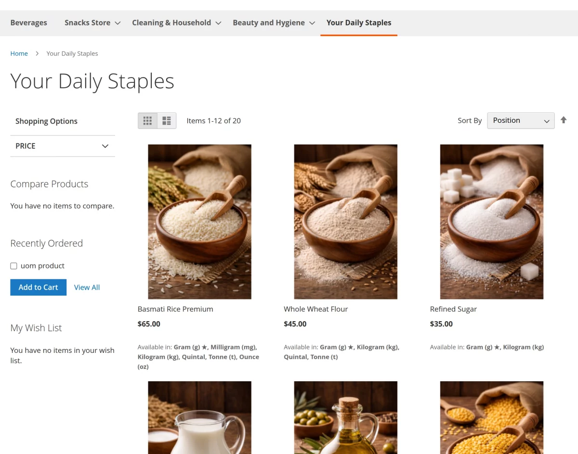The height and width of the screenshot is (454, 578).
Task: Open the Sort By Position dropdown
Action: [520, 120]
